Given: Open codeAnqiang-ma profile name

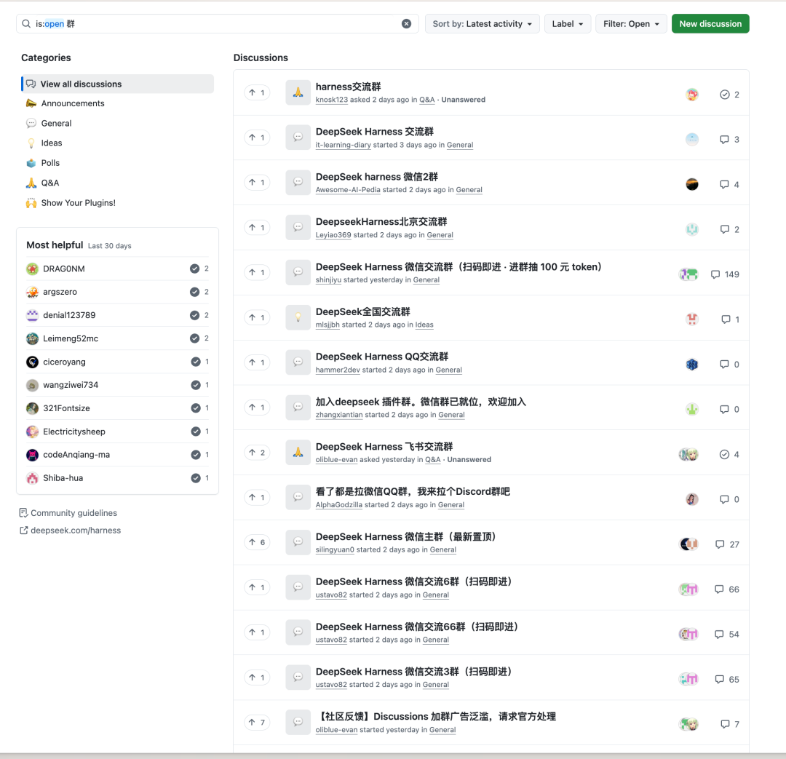Looking at the screenshot, I should (x=76, y=455).
